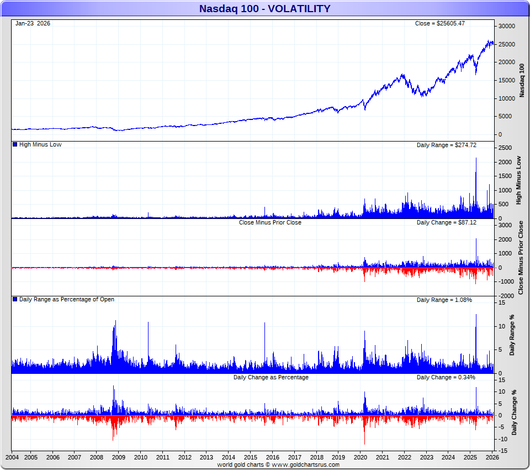Click the 2006 x-axis year label
Viewport: 530px width, 470px height.
pos(53,457)
